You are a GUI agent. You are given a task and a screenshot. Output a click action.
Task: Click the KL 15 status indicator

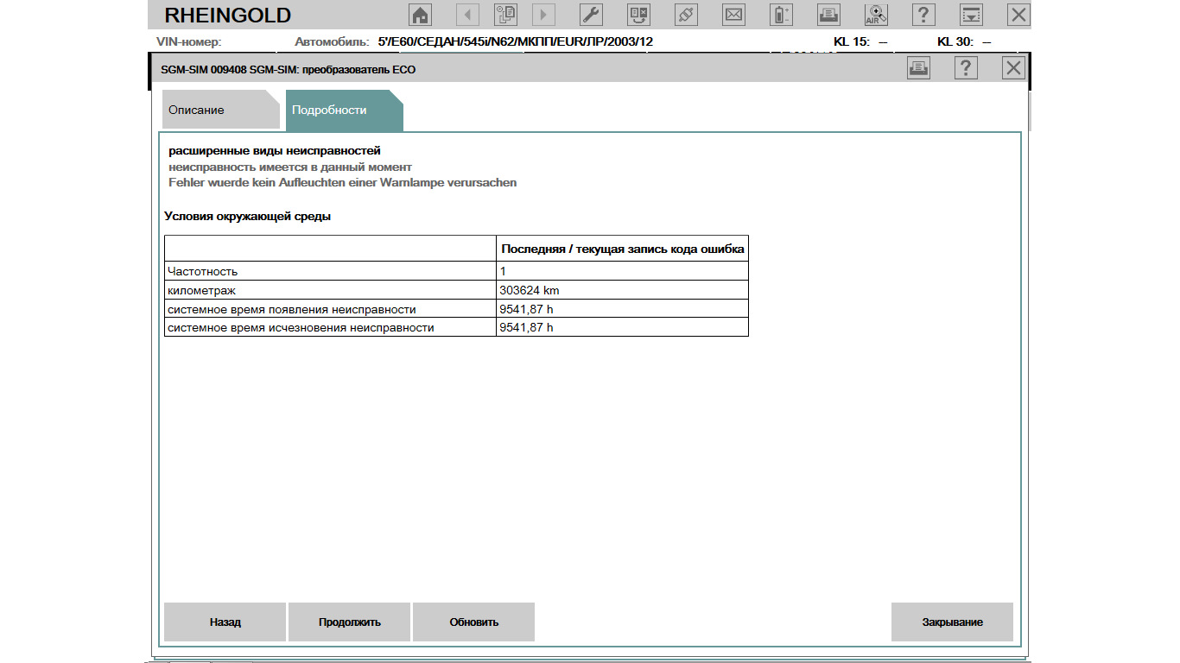pyautogui.click(x=860, y=41)
